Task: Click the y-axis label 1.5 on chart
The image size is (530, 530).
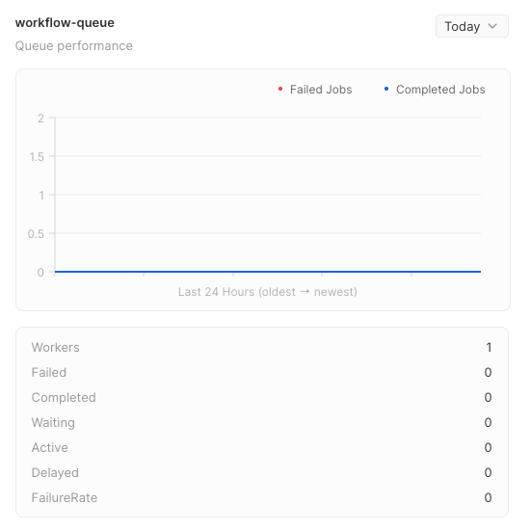Action: [37, 157]
